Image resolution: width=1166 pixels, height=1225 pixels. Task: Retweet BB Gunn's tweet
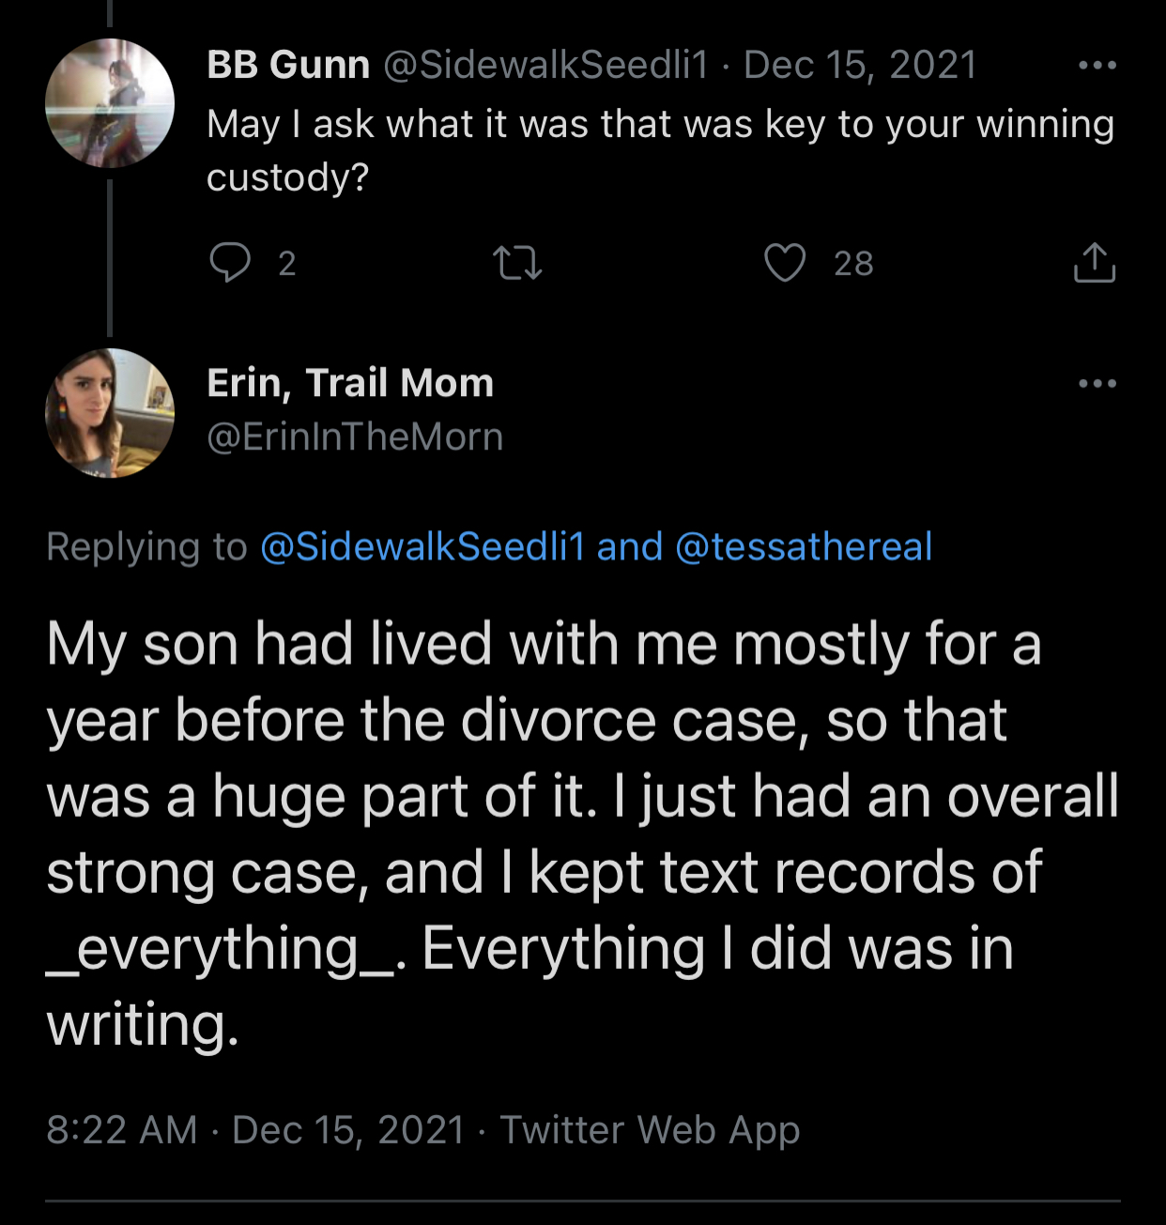click(x=517, y=263)
